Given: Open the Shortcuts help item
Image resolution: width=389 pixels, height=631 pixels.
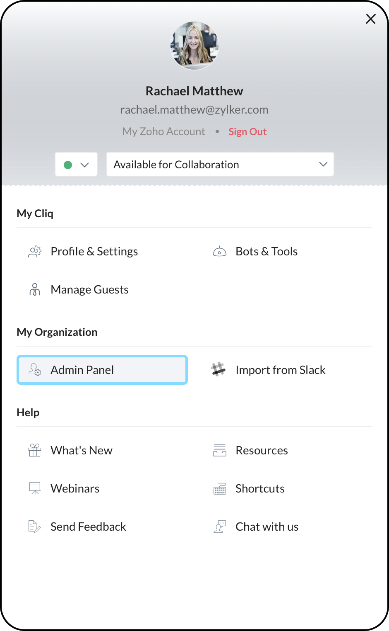Looking at the screenshot, I should coord(260,488).
